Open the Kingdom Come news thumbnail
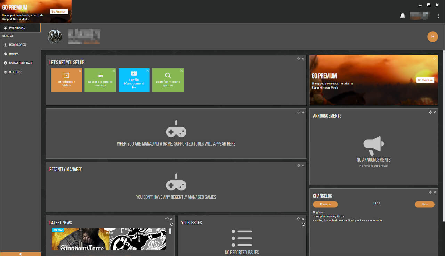This screenshot has width=445, height=256. tap(81, 239)
